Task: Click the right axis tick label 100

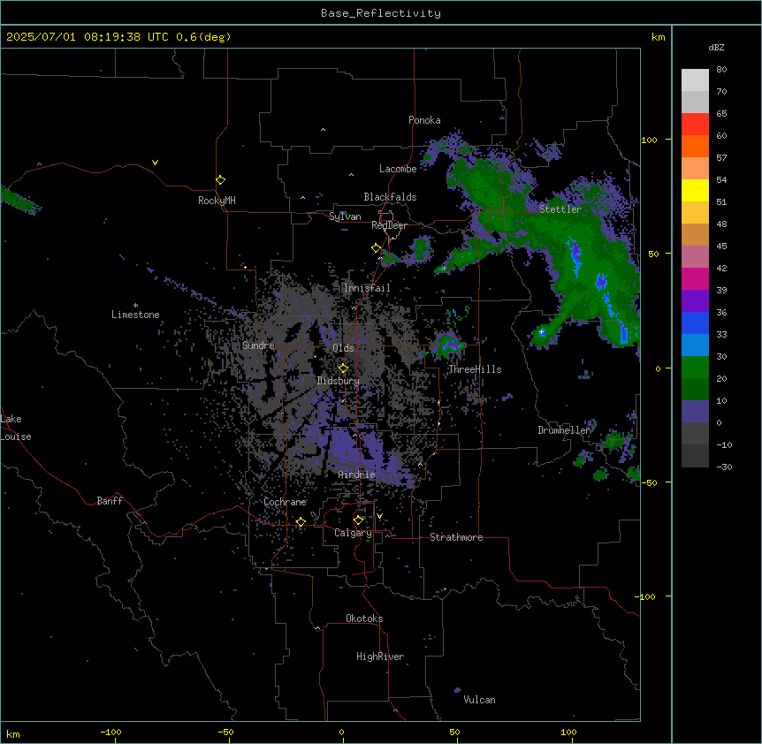Action: coord(649,140)
